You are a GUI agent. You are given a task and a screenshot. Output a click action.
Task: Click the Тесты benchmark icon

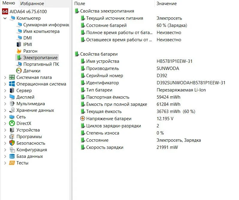click(x=12, y=163)
